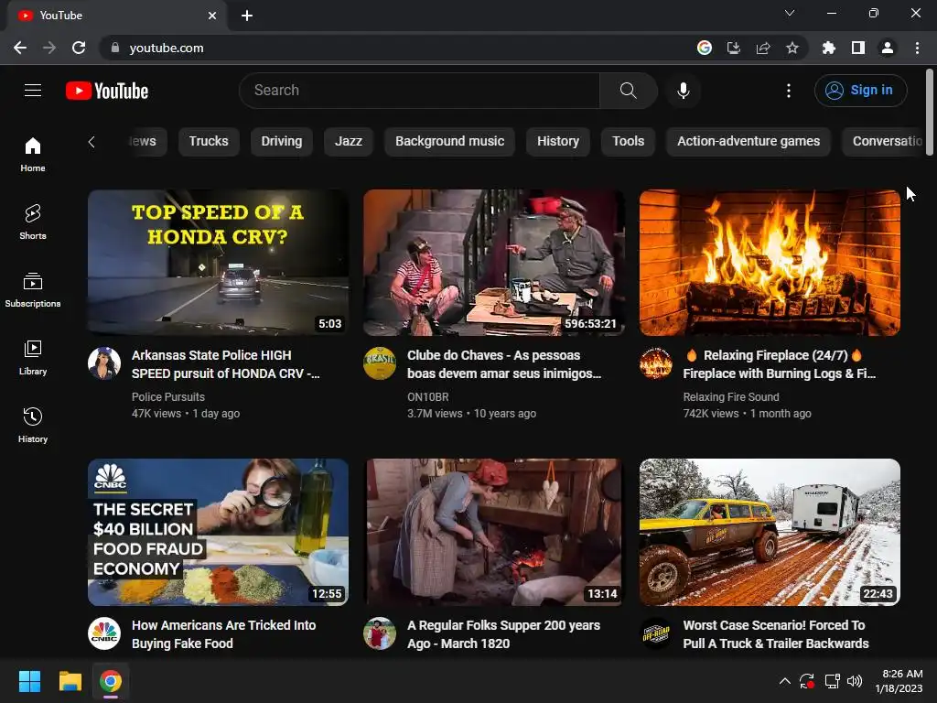
Task: Select the Action-adventure games chip
Action: click(749, 142)
